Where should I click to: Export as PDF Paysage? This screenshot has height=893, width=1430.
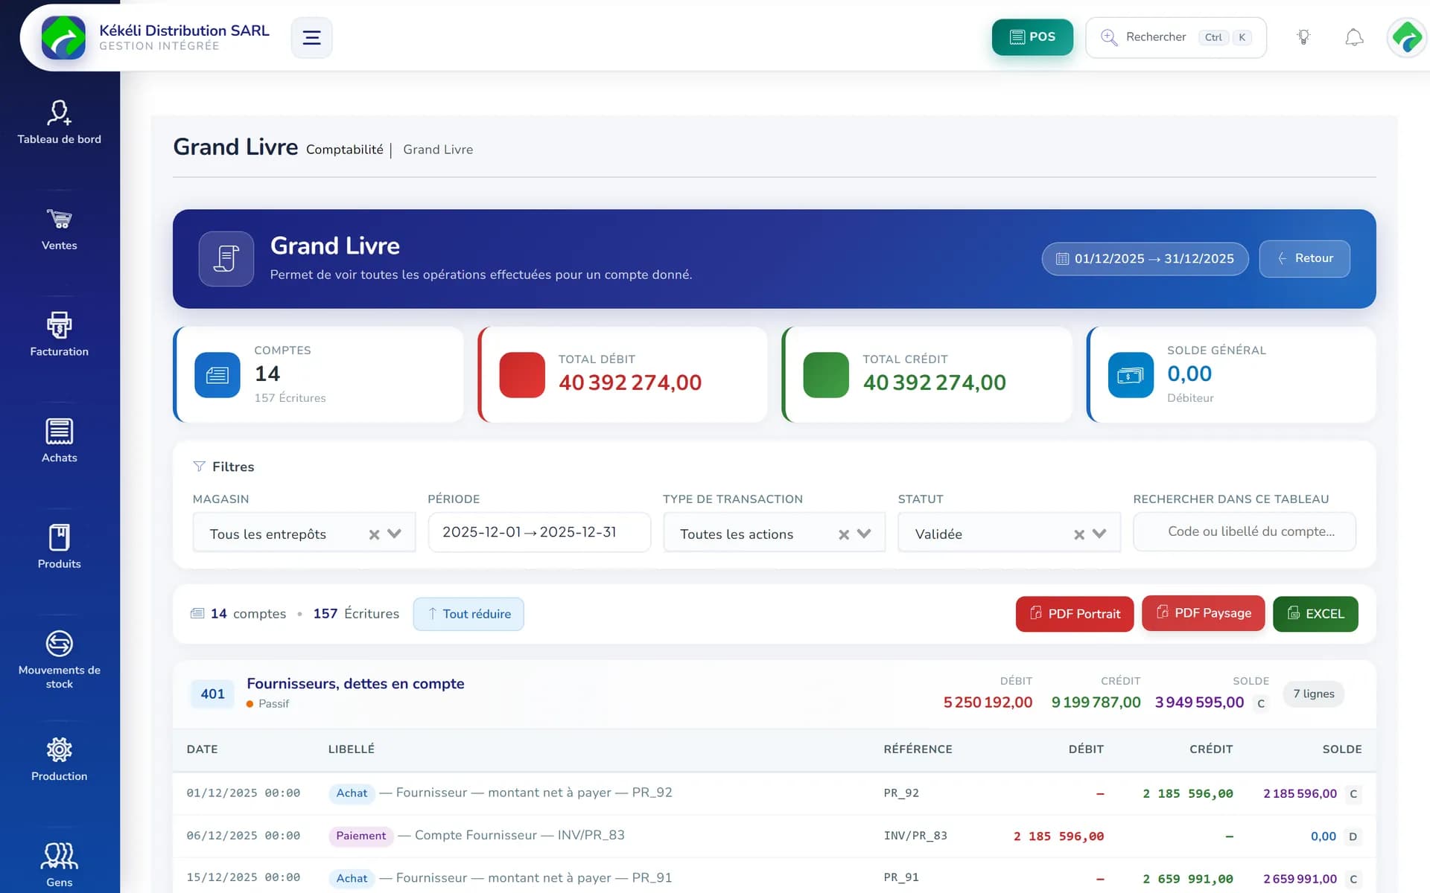pos(1203,613)
